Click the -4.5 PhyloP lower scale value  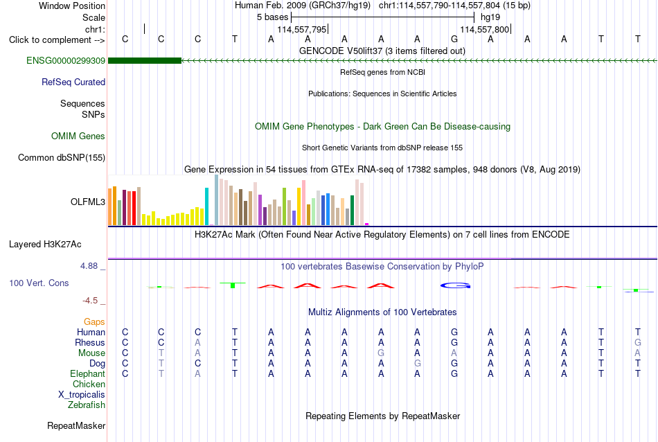tap(90, 301)
